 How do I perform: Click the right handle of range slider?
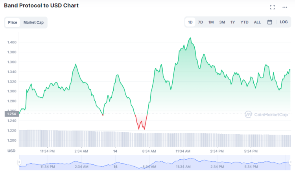[290, 162]
